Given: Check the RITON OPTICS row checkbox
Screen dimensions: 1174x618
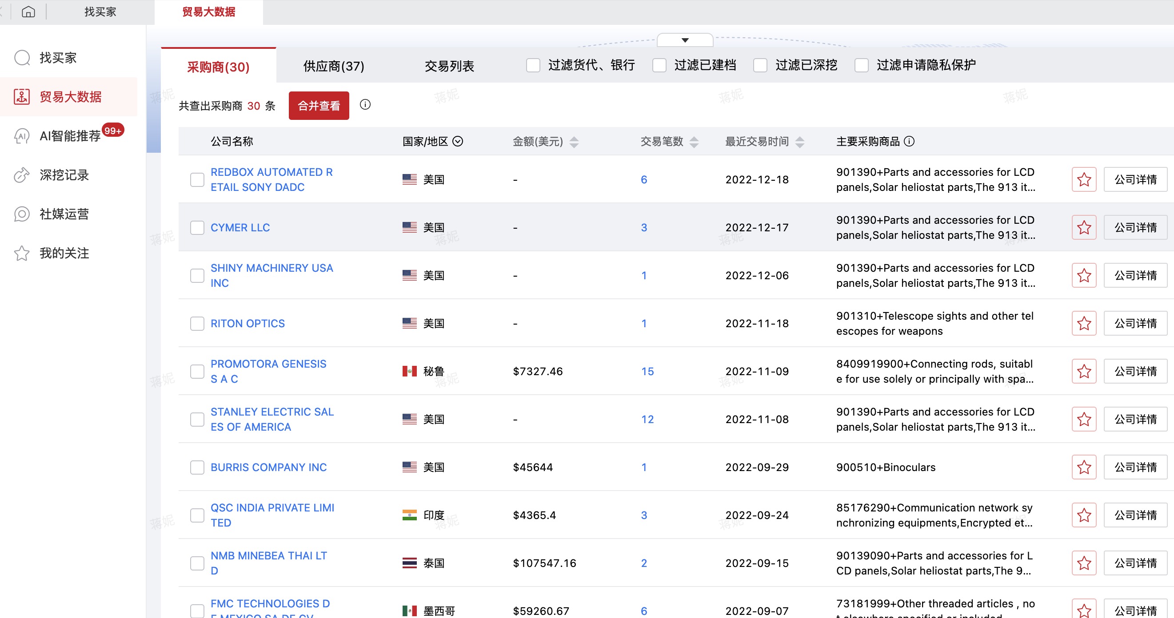Looking at the screenshot, I should click(x=197, y=323).
